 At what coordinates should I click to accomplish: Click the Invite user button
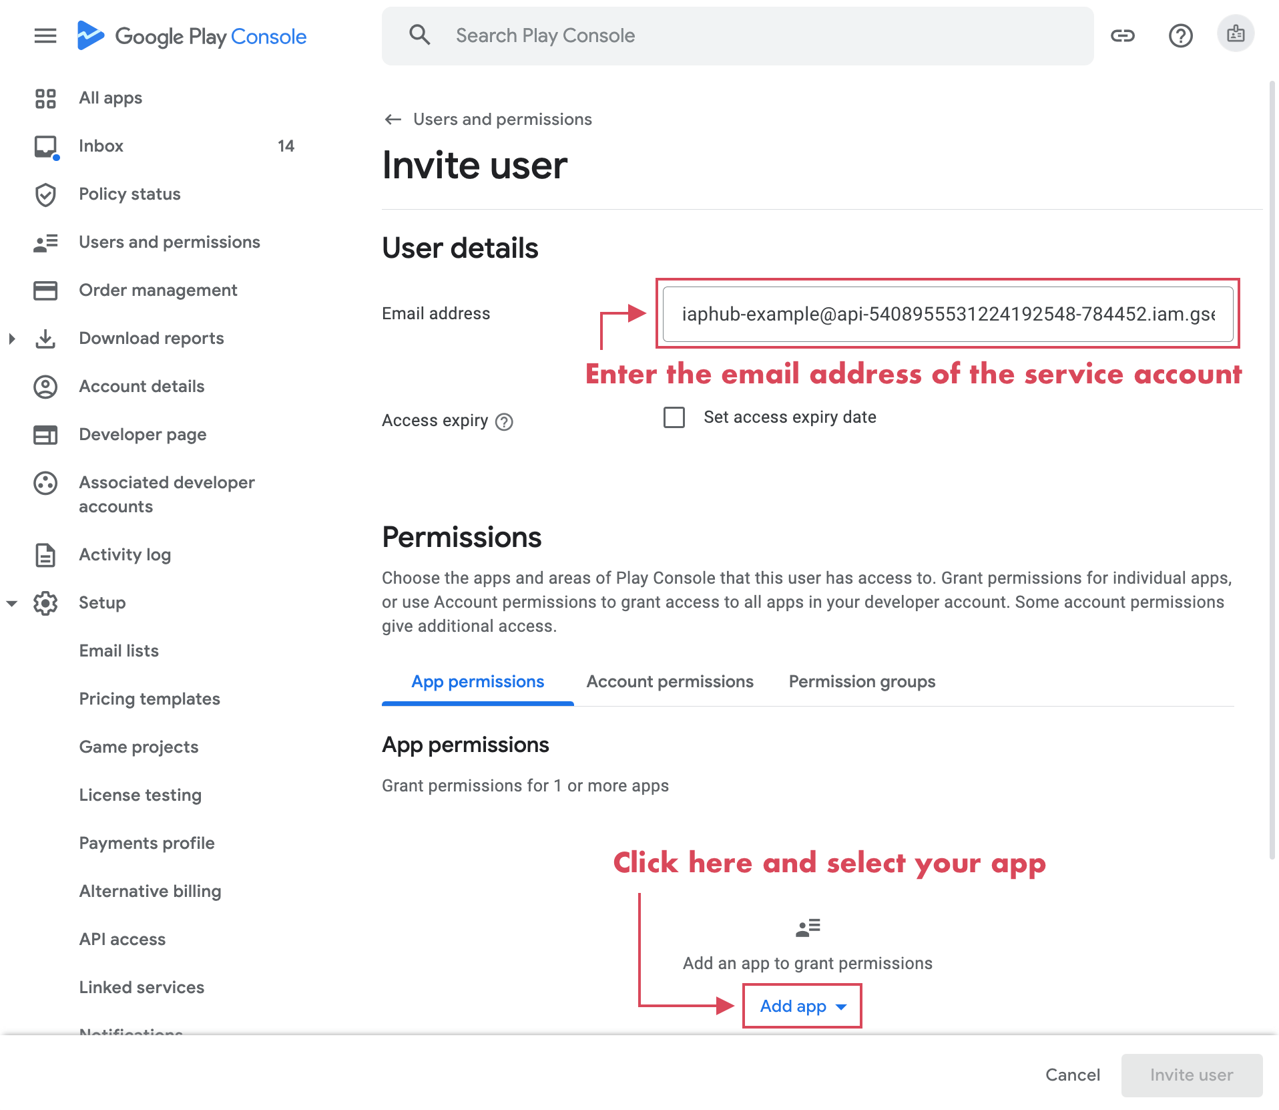coord(1192,1075)
